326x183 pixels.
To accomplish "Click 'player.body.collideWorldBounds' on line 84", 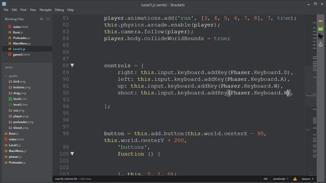I will (154, 39).
